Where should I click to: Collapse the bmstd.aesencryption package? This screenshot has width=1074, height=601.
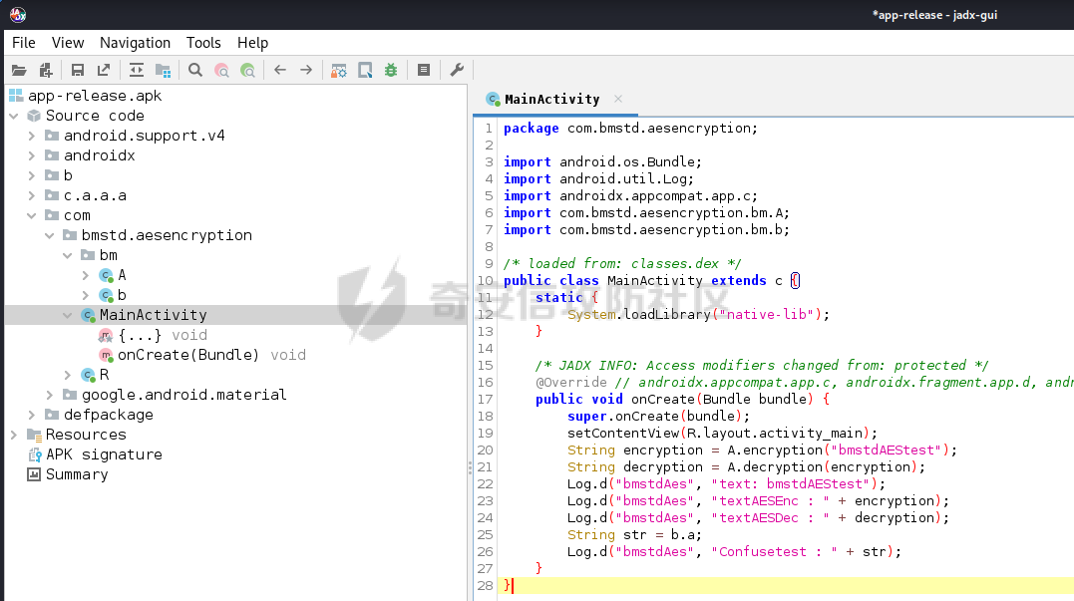coord(50,235)
